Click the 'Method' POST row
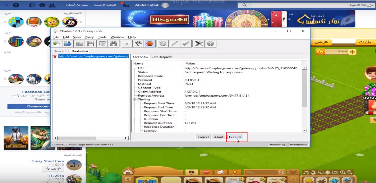The height and width of the screenshot is (183, 376). coord(217,84)
